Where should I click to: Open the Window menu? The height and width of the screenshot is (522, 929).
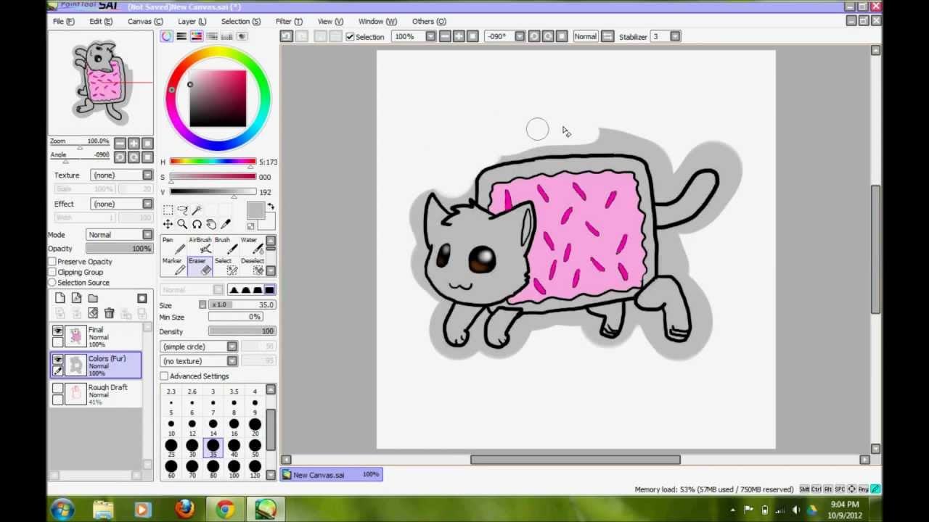pos(377,22)
